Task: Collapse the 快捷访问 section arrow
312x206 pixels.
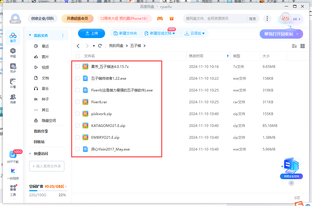Action: pyautogui.click(x=30, y=153)
